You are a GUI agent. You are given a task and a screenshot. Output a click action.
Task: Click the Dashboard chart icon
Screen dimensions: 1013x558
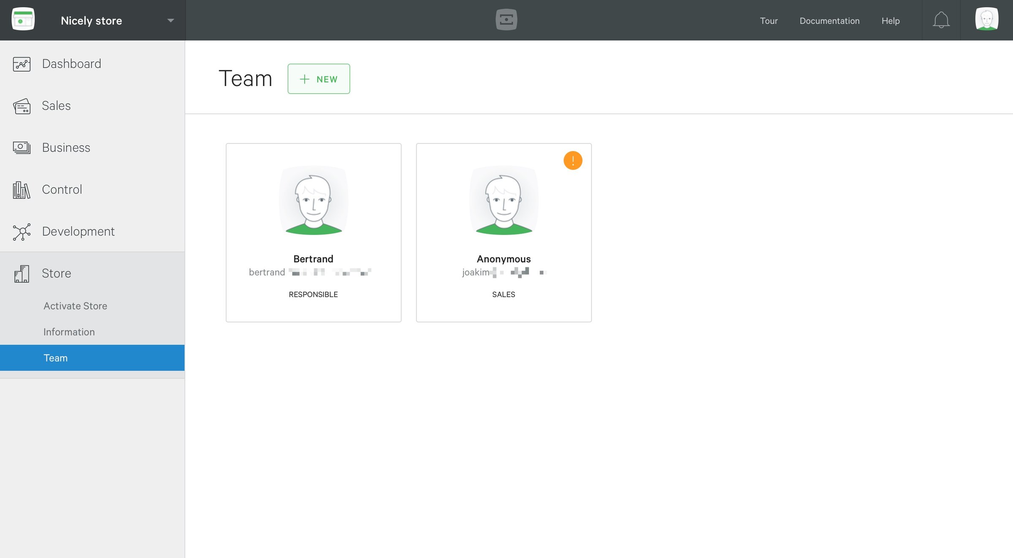point(22,64)
